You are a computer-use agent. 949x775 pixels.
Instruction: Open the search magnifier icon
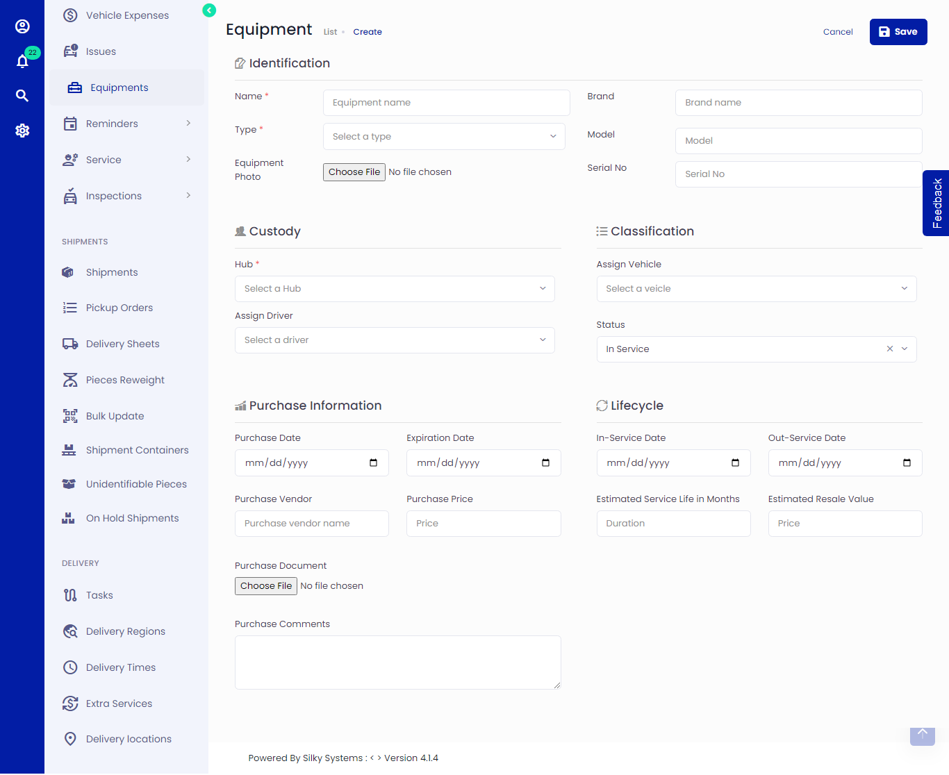coord(22,96)
